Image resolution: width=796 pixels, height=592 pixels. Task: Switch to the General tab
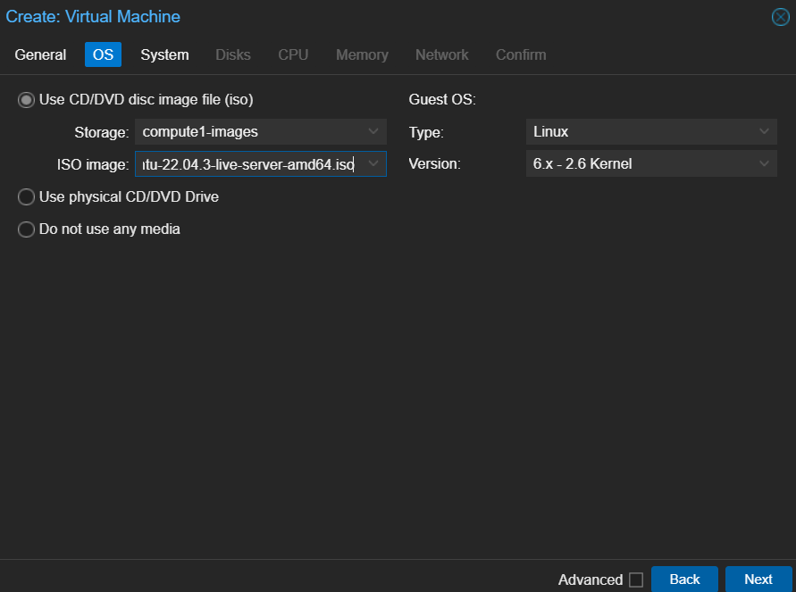[40, 54]
